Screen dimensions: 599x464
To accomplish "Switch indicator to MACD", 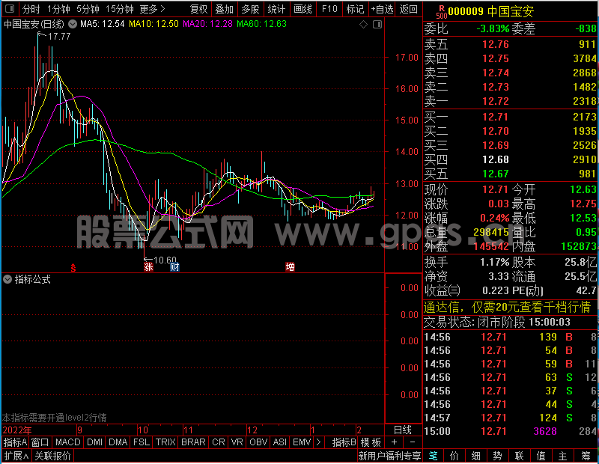I will point(67,442).
